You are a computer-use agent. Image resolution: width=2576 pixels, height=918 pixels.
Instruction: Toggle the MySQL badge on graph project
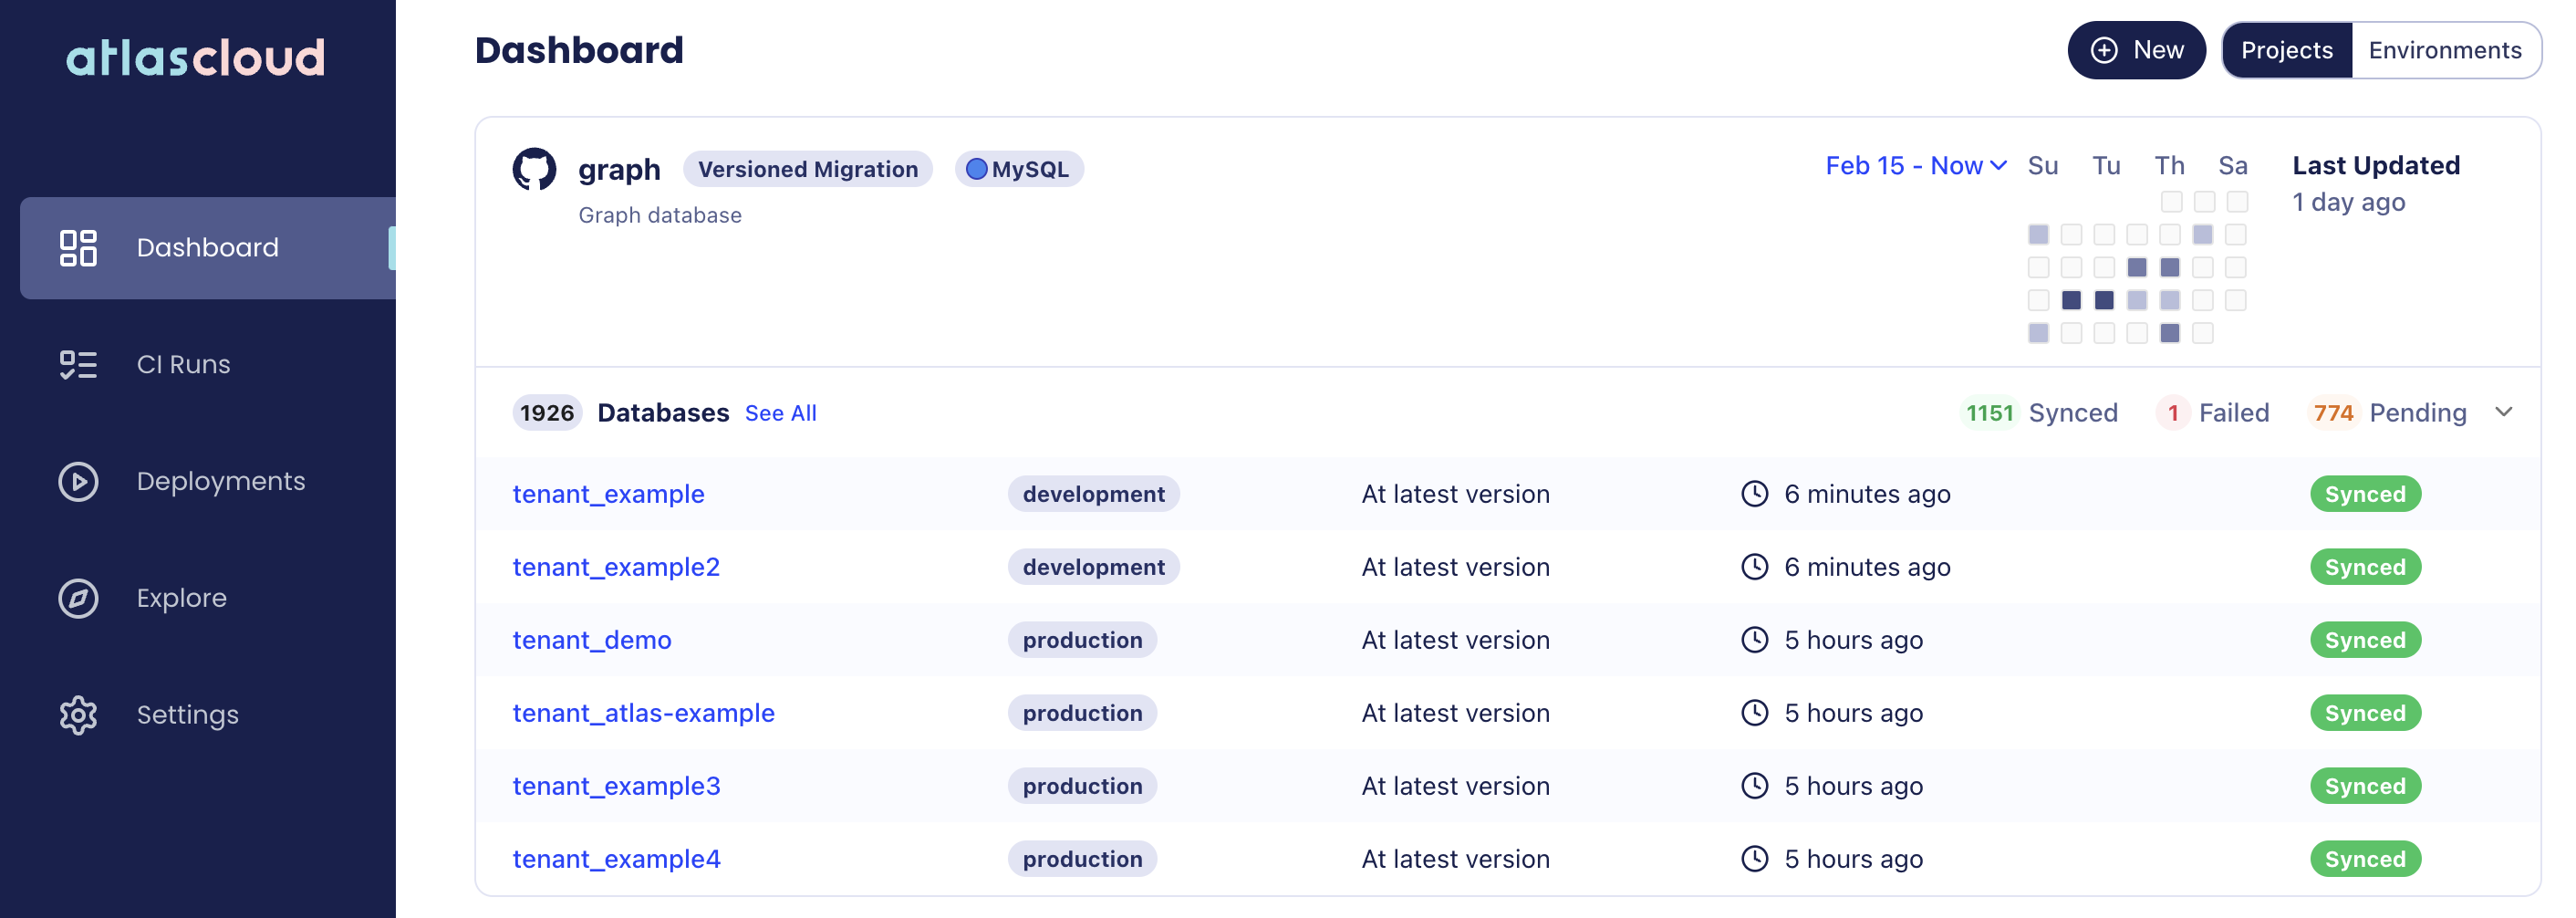point(1019,169)
